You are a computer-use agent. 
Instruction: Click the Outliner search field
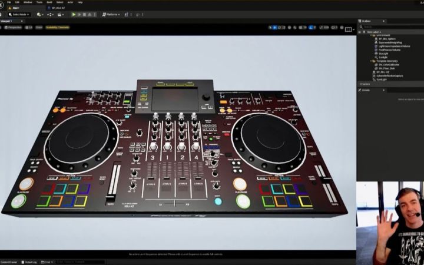pos(392,27)
